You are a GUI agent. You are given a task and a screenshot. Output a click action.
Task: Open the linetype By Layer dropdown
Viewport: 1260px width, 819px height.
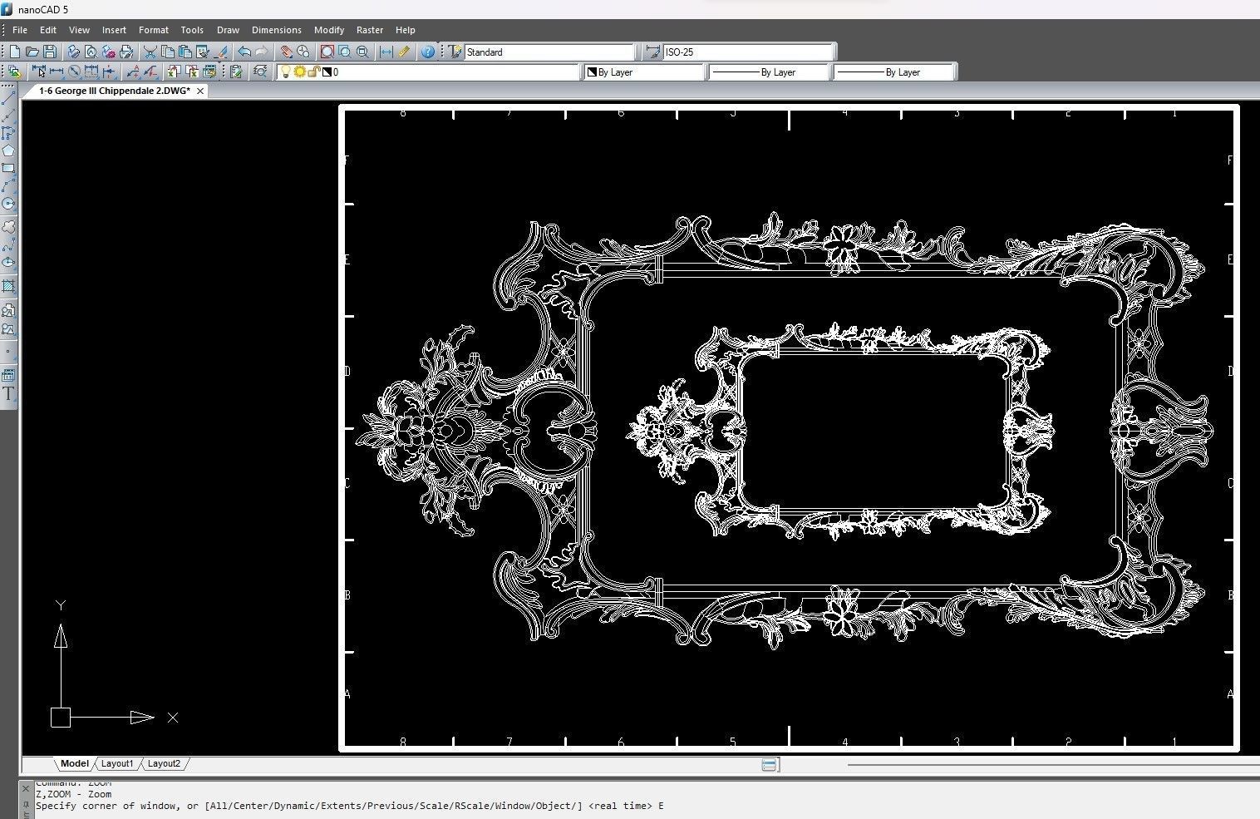pyautogui.click(x=770, y=72)
